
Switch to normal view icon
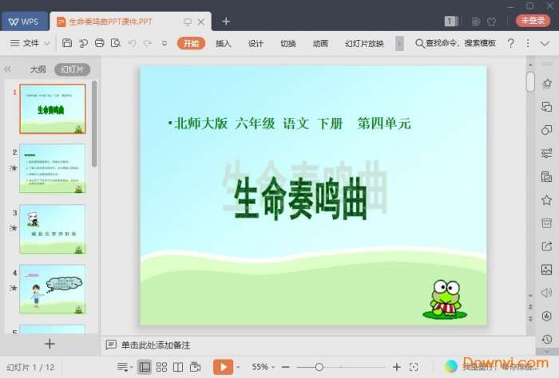pos(145,367)
